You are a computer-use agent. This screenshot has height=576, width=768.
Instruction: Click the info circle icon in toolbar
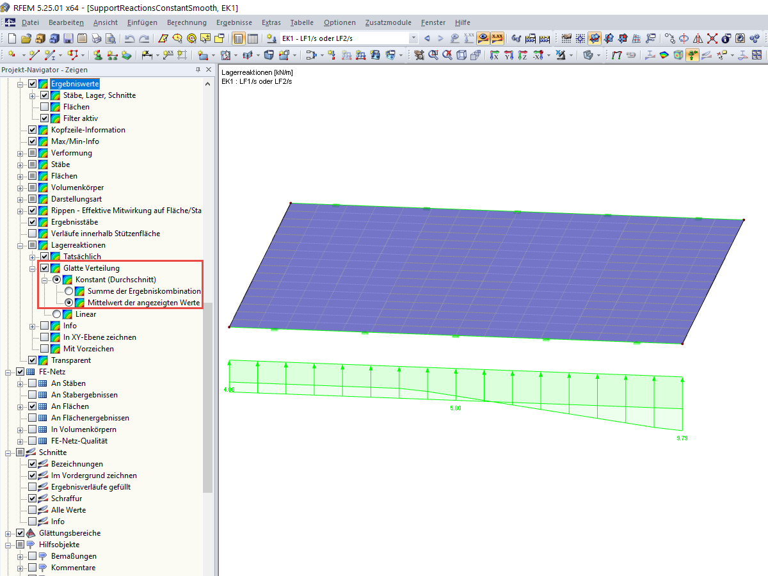(x=726, y=38)
